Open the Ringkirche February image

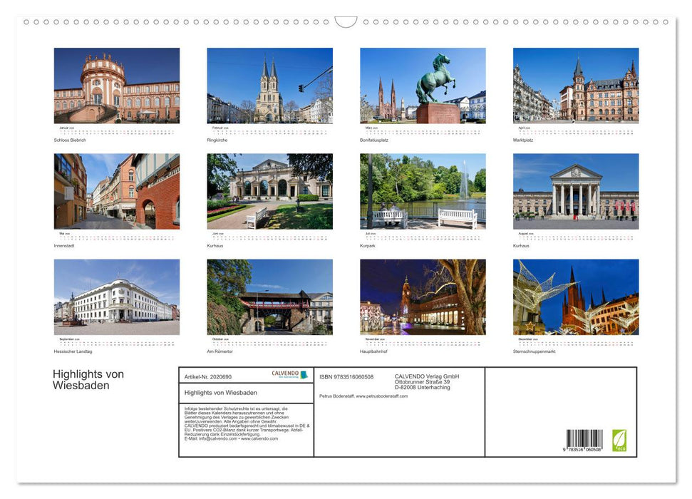pyautogui.click(x=269, y=86)
